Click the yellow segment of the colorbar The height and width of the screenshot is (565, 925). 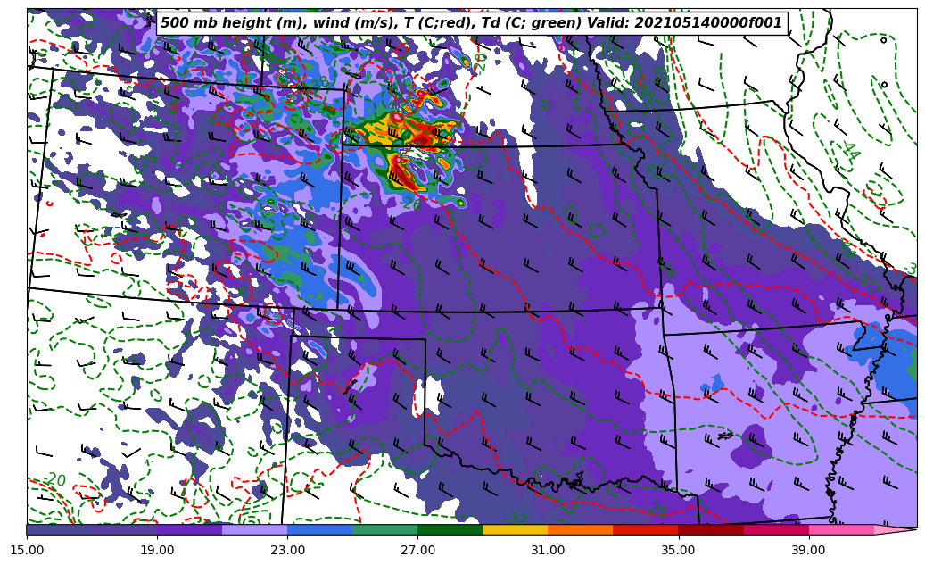pyautogui.click(x=515, y=529)
